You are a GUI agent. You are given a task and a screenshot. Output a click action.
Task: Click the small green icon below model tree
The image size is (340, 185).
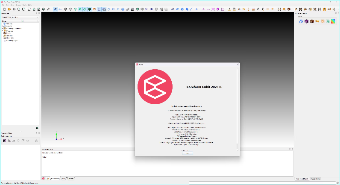coord(37,128)
